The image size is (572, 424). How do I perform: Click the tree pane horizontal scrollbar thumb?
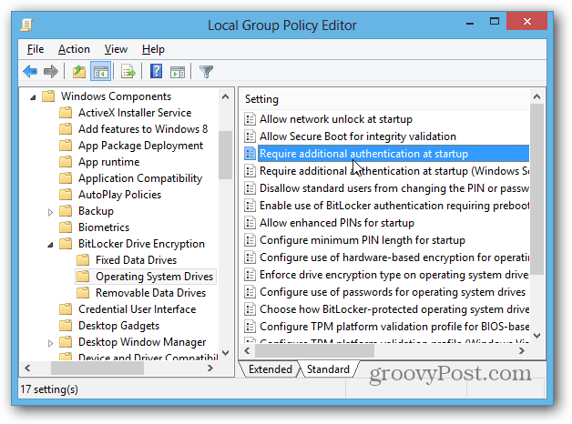click(97, 368)
